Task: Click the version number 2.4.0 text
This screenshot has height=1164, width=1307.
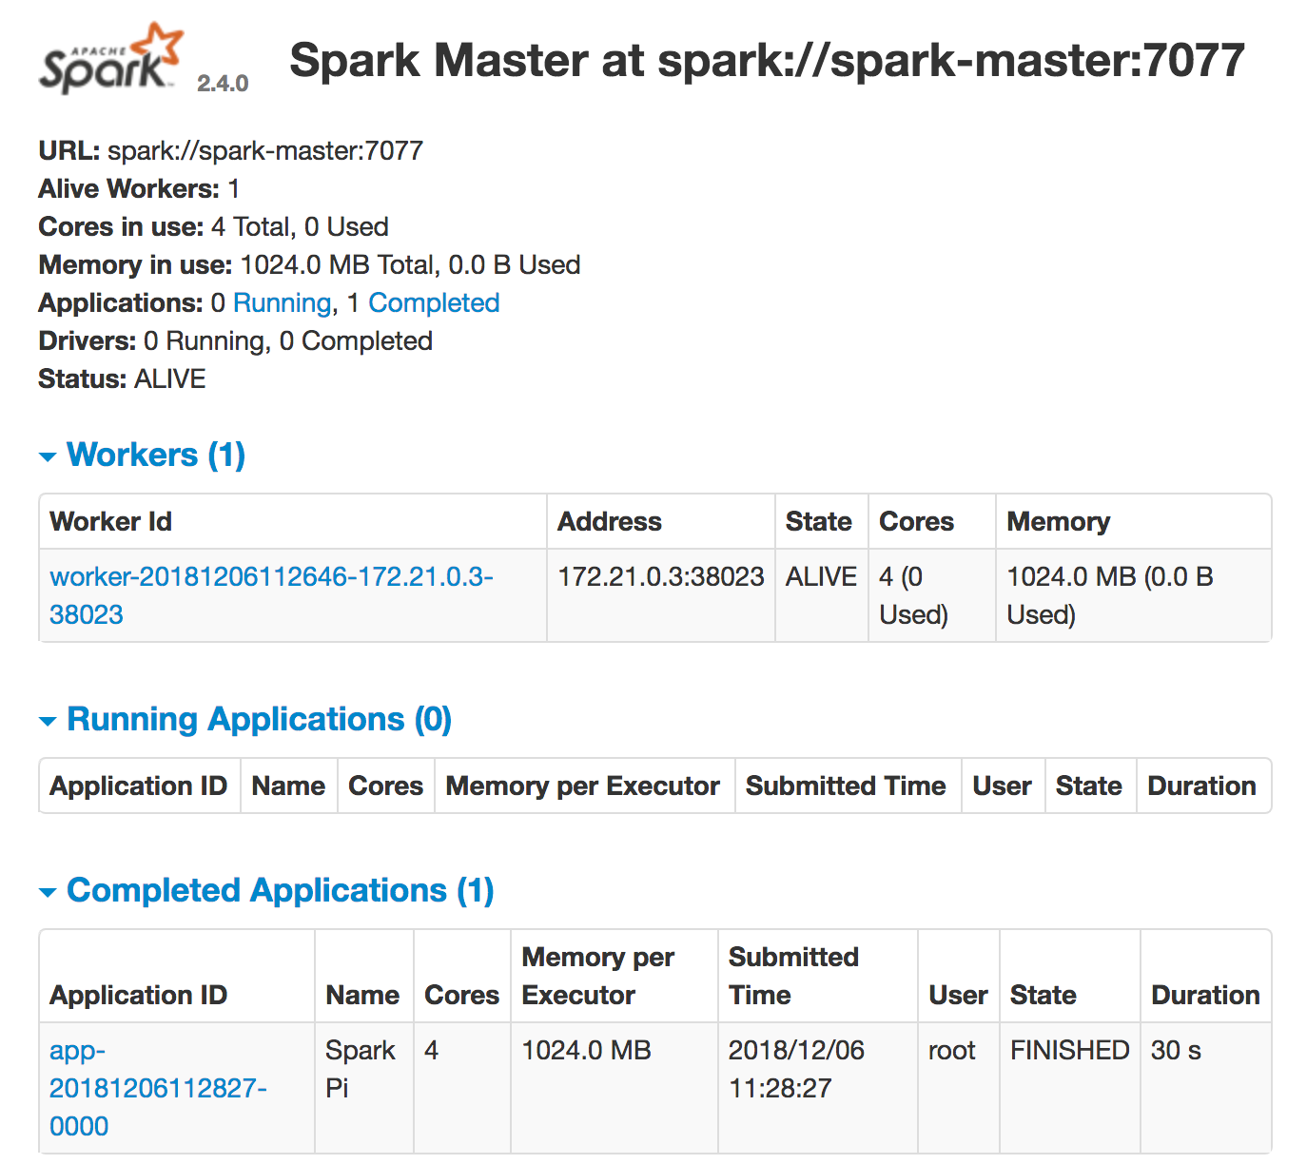Action: (x=223, y=84)
